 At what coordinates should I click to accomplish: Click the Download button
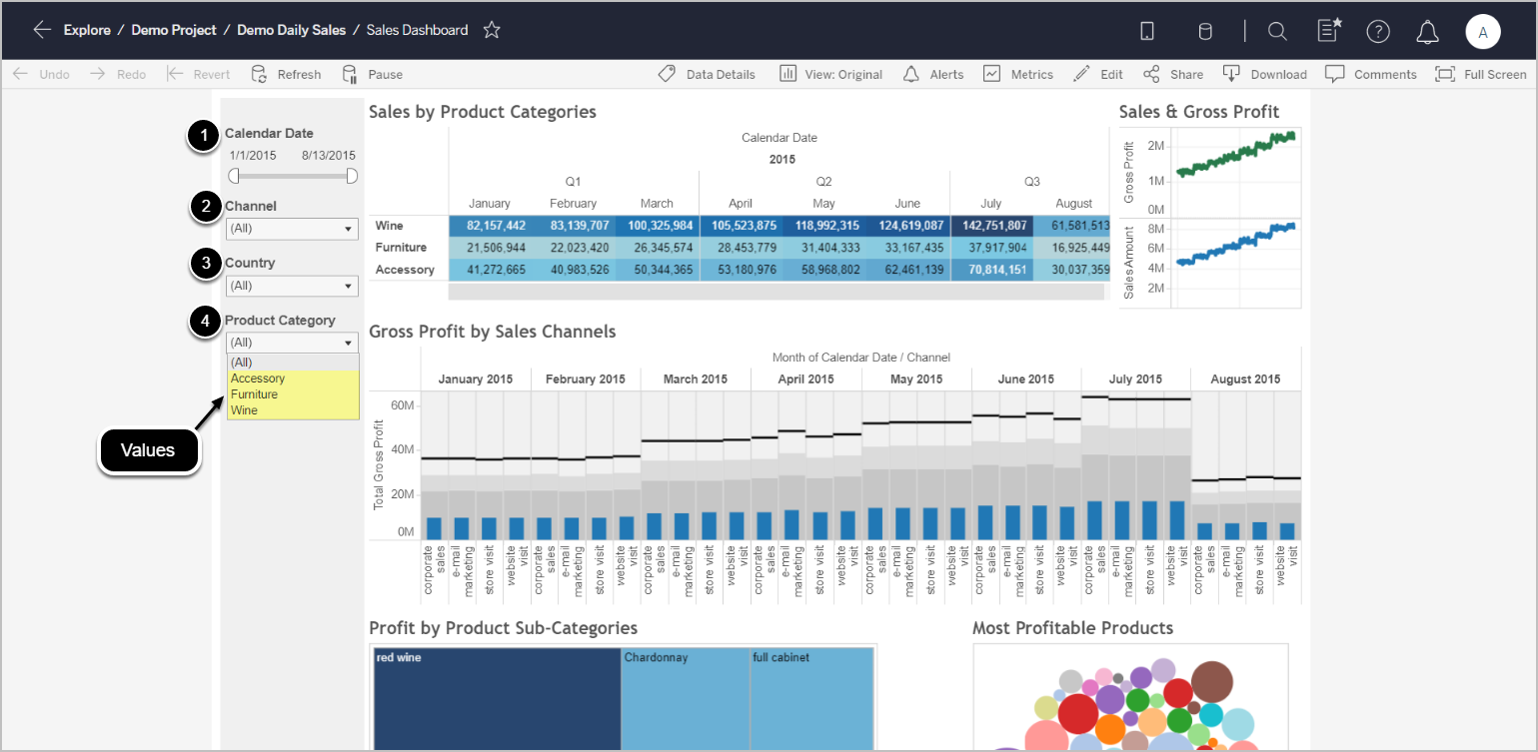[x=1265, y=74]
